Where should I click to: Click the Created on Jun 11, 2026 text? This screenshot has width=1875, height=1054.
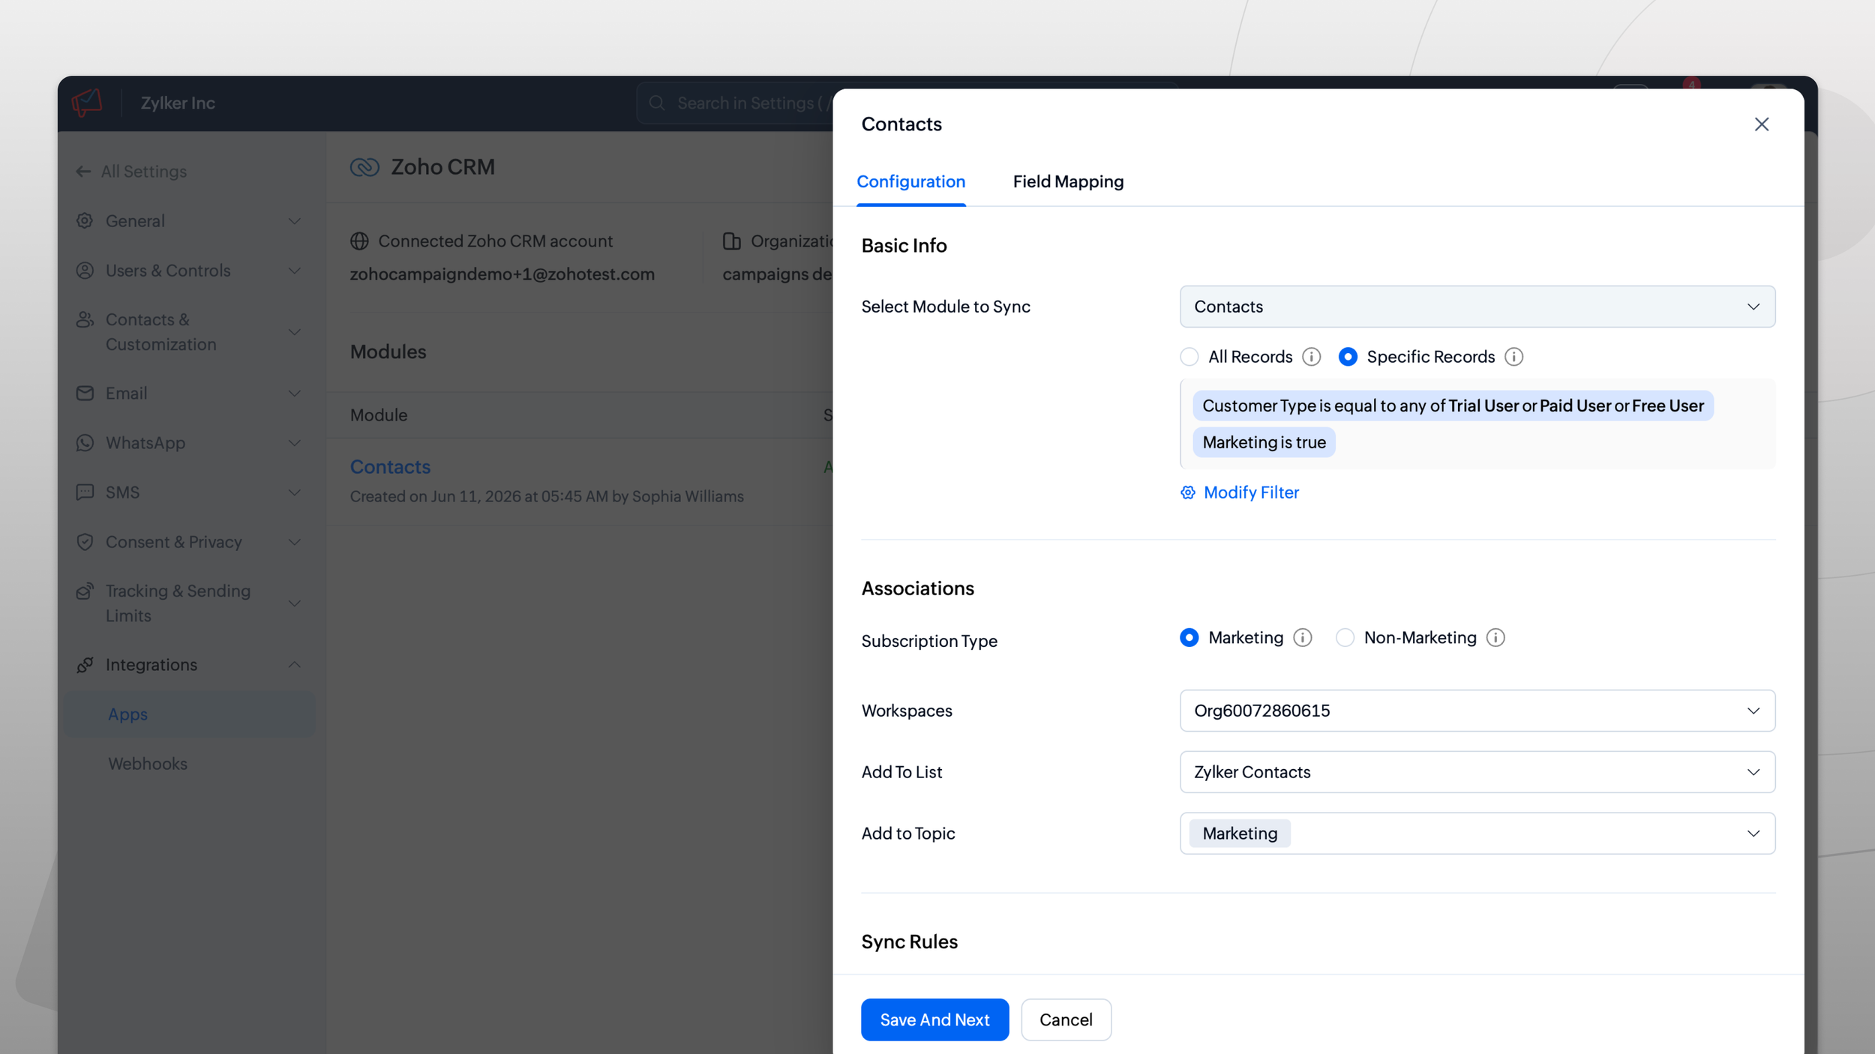pos(547,496)
